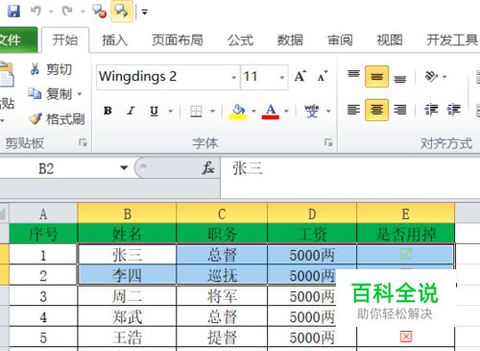
Task: Select the cell containing 周二
Action: click(x=127, y=296)
